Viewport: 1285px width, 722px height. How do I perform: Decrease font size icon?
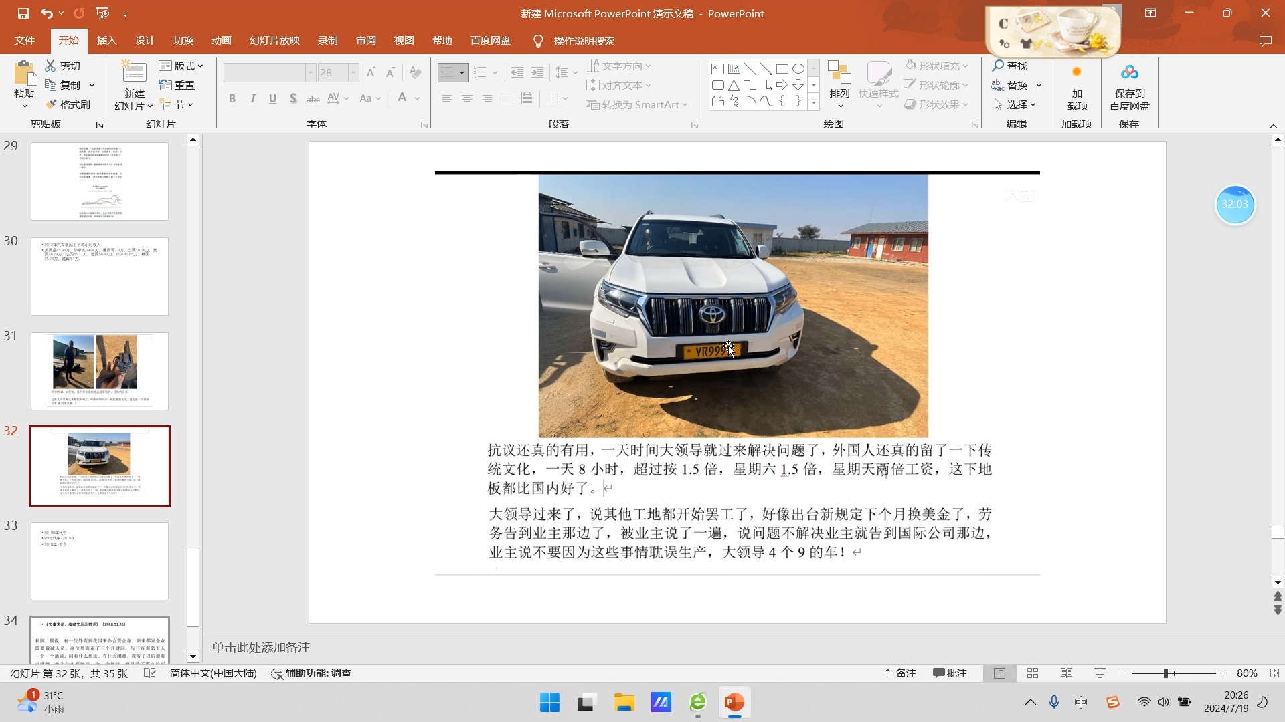tap(391, 72)
